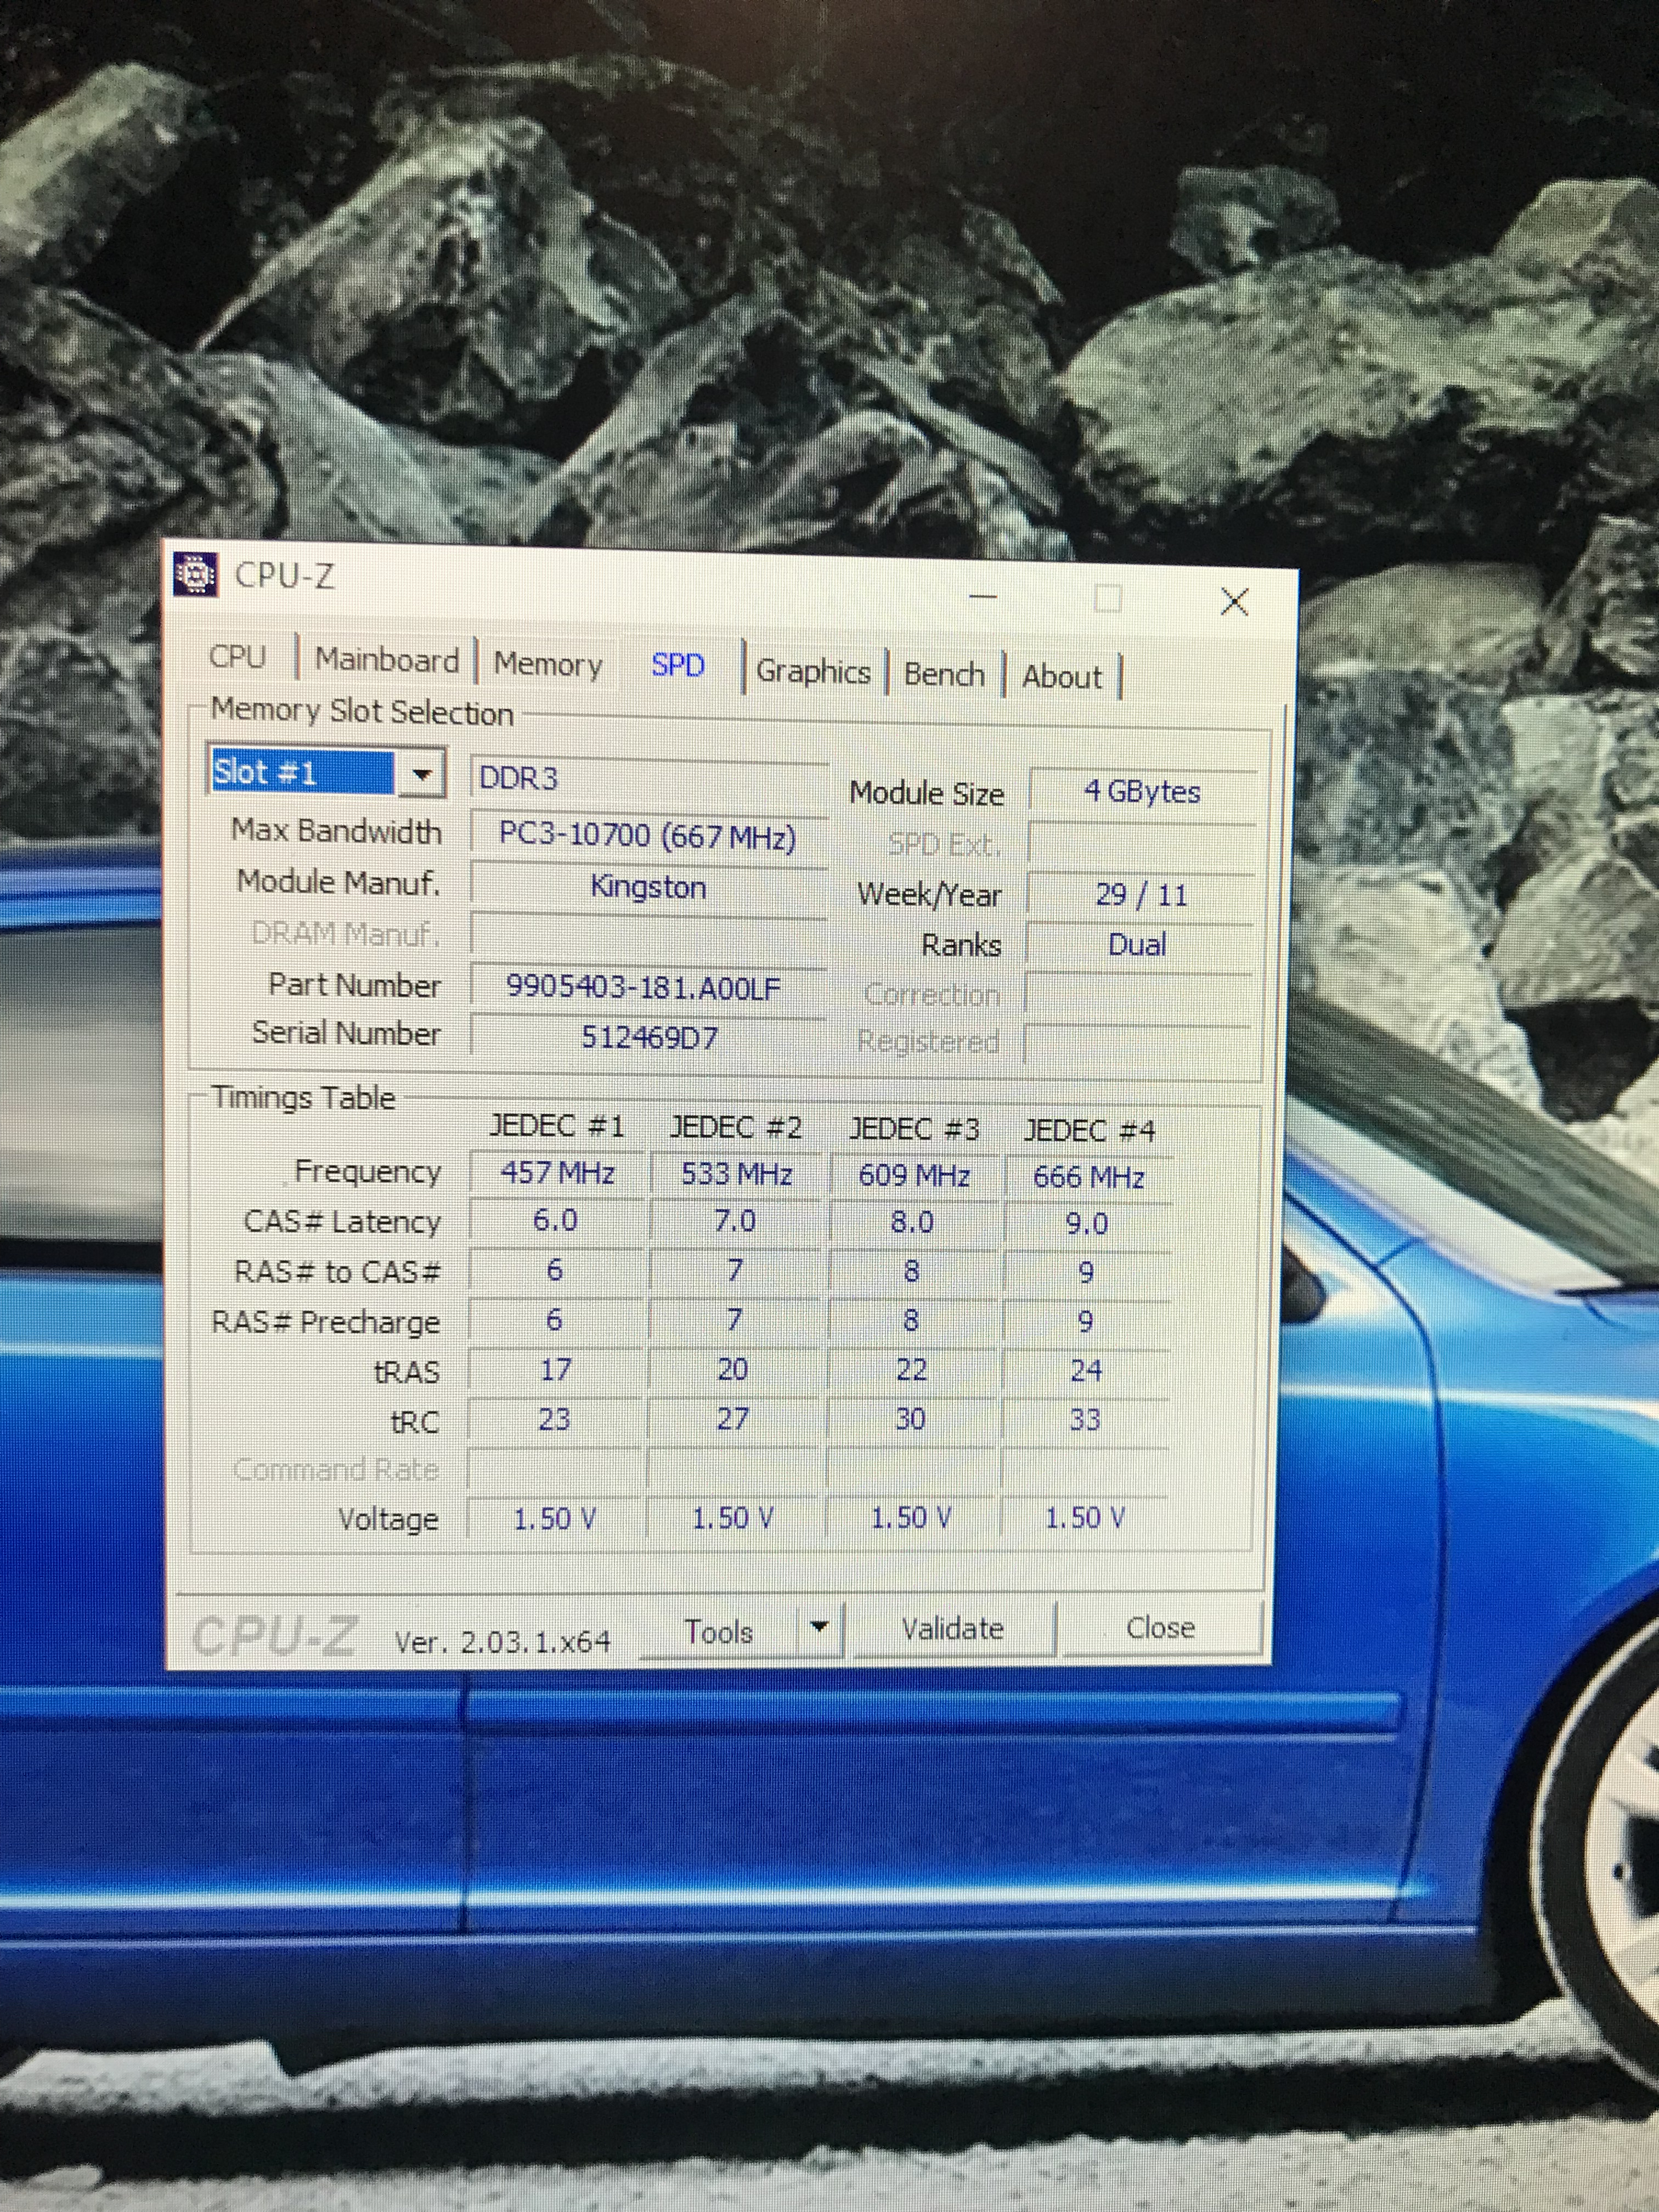1659x2212 pixels.
Task: Switch to the CPU tab
Action: (x=237, y=657)
